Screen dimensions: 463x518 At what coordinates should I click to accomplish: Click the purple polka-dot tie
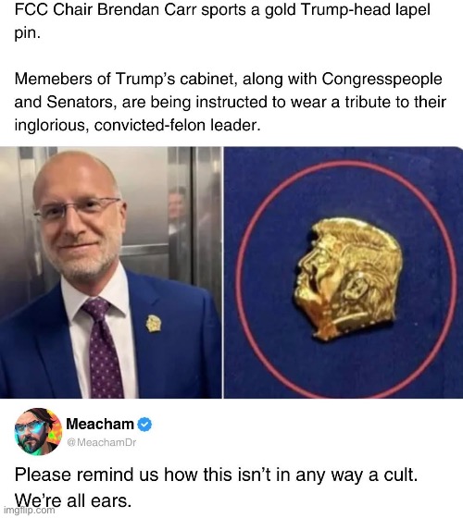(x=101, y=347)
